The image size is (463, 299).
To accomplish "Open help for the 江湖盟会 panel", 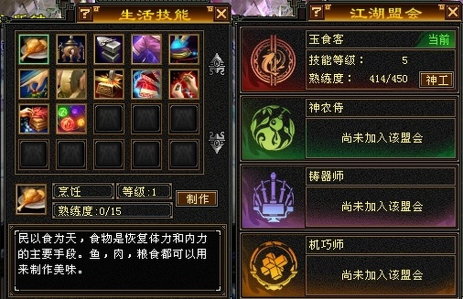I will [317, 12].
